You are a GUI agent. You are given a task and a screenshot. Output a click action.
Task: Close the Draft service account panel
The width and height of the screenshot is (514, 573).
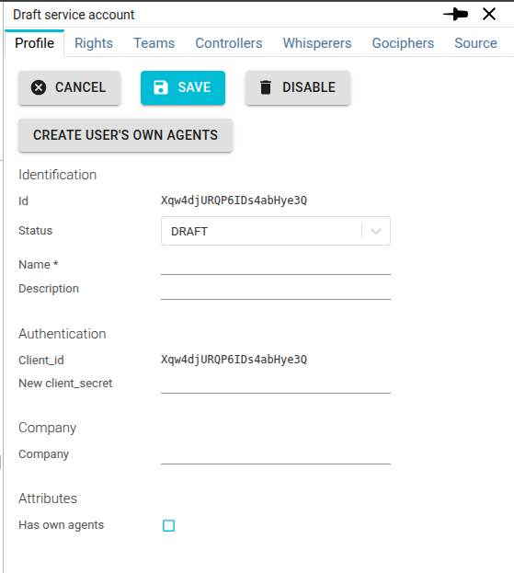coord(489,15)
